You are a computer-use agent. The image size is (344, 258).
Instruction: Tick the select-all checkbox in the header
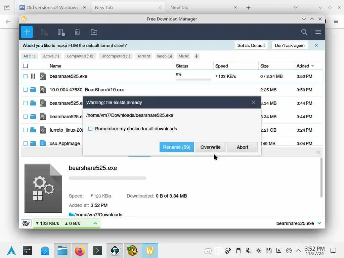pos(26,66)
